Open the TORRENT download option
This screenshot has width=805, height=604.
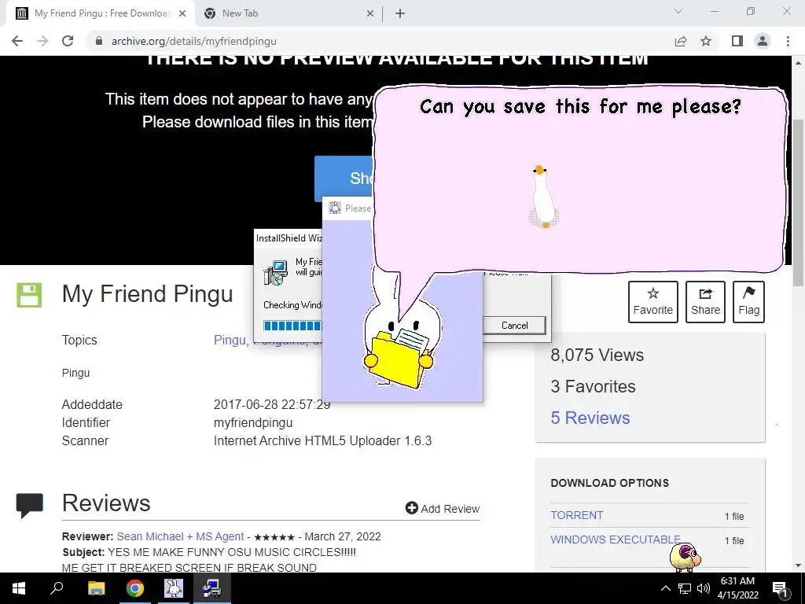point(576,515)
